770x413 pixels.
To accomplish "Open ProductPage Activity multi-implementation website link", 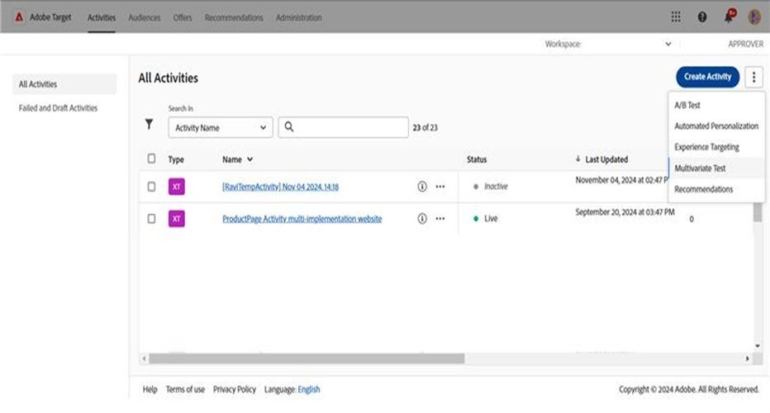I will point(302,219).
